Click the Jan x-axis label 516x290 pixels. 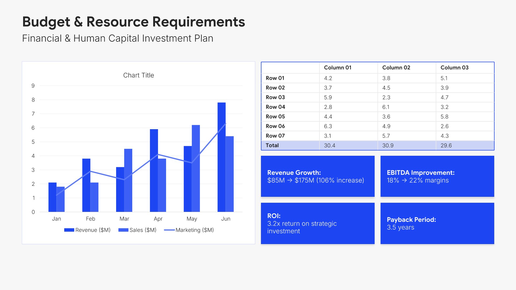[x=56, y=219]
